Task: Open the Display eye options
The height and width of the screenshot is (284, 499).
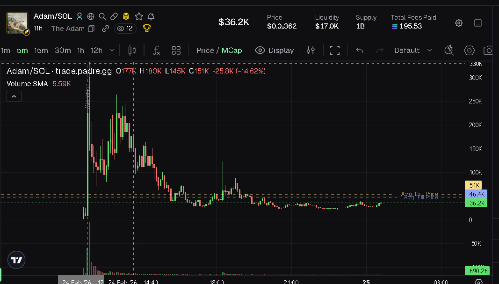Action: tap(275, 51)
